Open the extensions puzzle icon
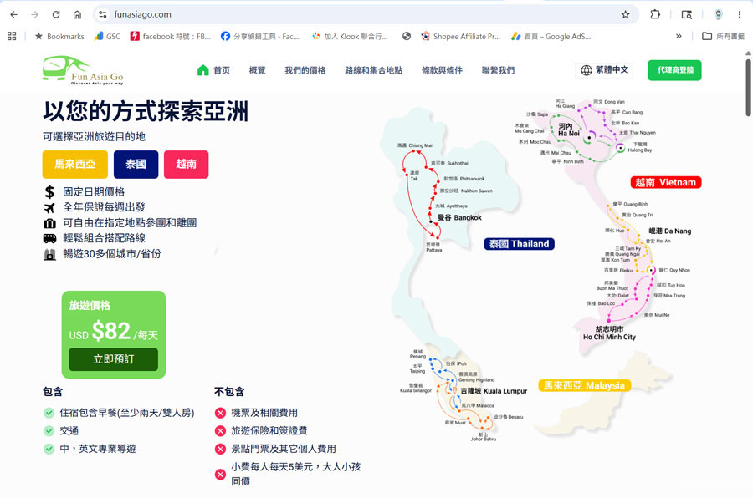Image resolution: width=753 pixels, height=498 pixels. 655,14
